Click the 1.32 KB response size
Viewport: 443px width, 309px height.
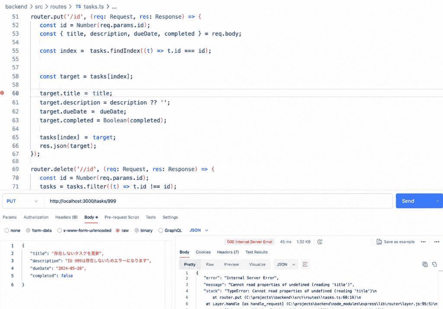tap(303, 242)
